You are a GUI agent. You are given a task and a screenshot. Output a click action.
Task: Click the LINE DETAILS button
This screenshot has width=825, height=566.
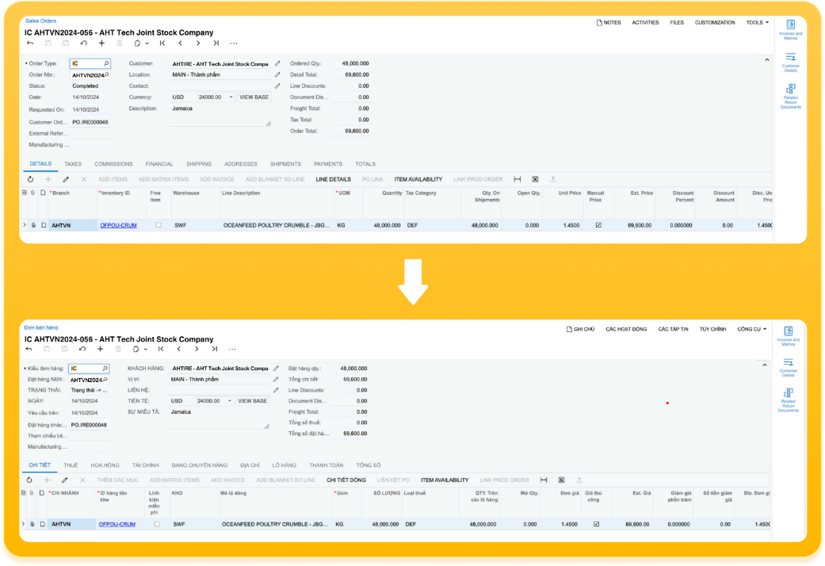click(x=333, y=179)
